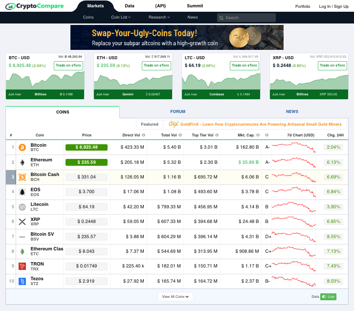Click the Featured label
This screenshot has height=311, width=354.
pyautogui.click(x=150, y=124)
